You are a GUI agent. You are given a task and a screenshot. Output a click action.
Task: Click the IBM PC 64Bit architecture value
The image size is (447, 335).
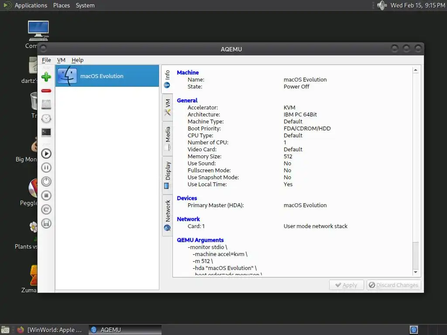[x=300, y=115]
